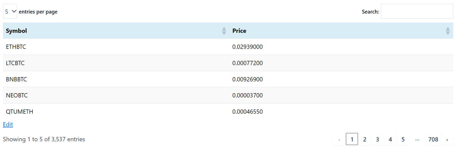Click the price 0.00046550 cell

(x=341, y=112)
